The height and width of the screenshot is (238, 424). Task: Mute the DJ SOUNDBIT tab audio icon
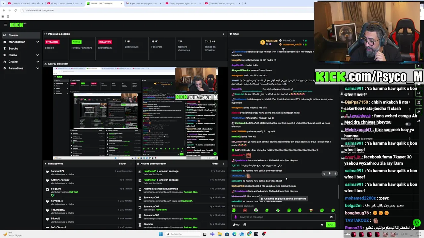(x=38, y=3)
